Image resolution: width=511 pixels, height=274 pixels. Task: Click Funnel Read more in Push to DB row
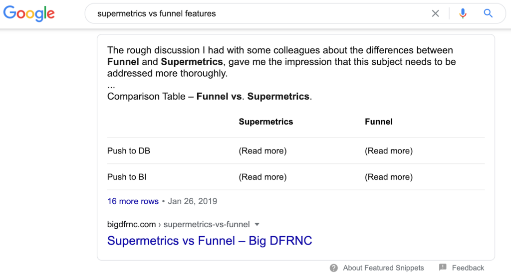click(x=388, y=151)
